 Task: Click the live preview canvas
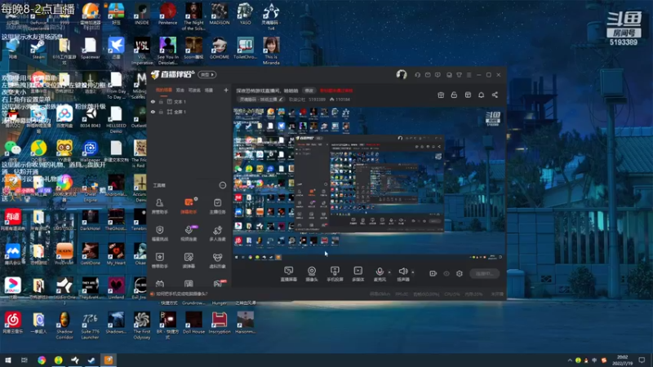point(369,183)
